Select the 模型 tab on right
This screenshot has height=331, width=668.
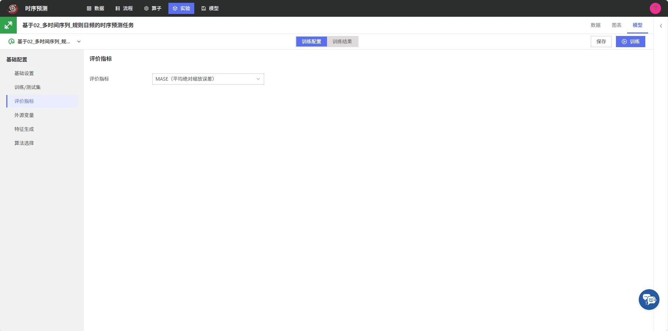tap(638, 25)
